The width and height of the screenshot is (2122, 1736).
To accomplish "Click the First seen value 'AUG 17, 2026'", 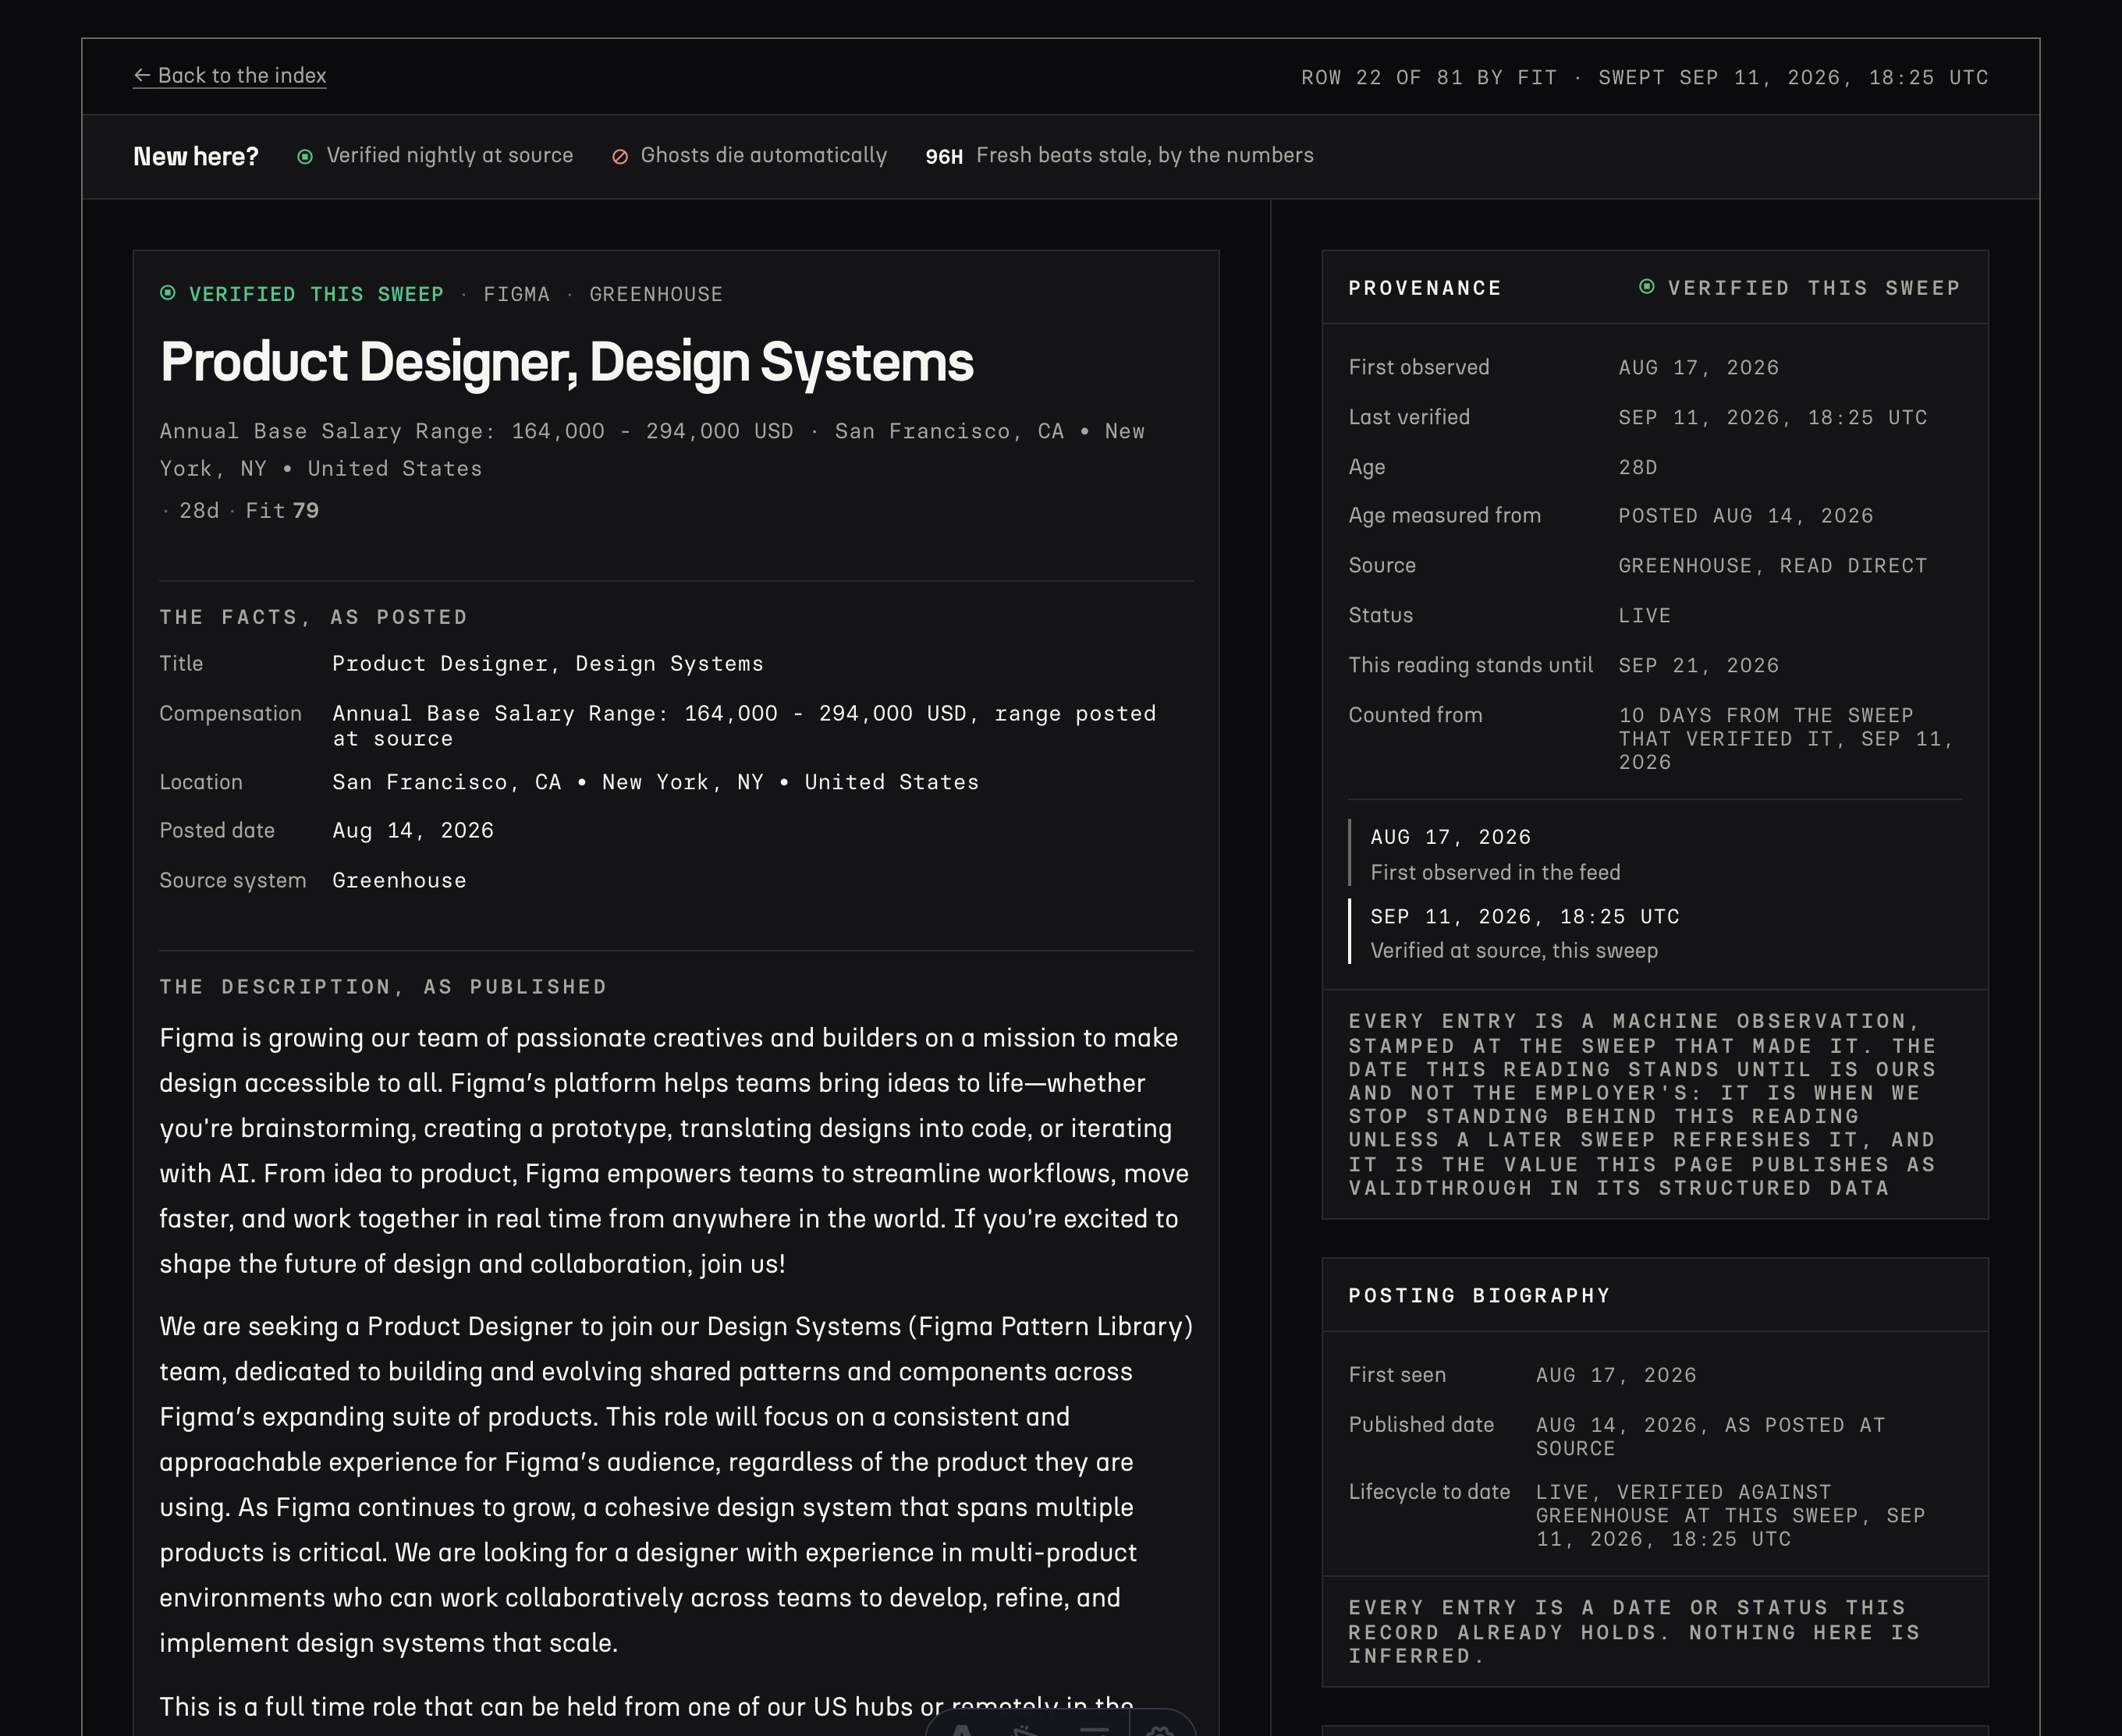I will (x=1616, y=1376).
